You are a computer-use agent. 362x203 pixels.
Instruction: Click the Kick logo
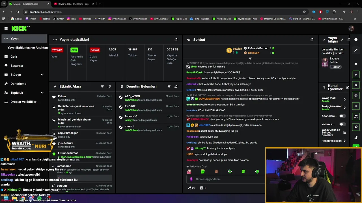click(x=20, y=28)
